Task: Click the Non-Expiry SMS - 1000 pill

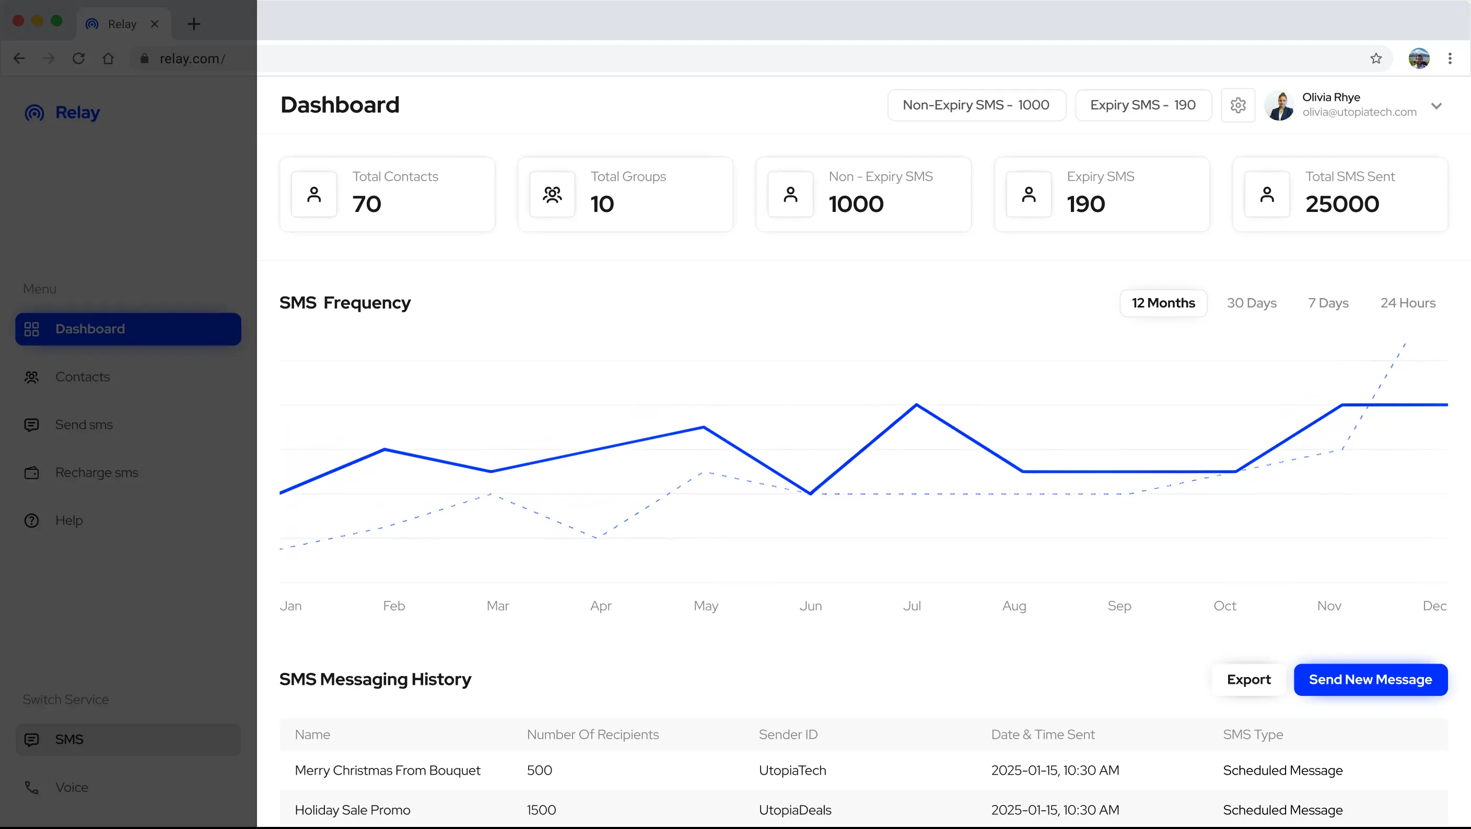Action: point(976,105)
